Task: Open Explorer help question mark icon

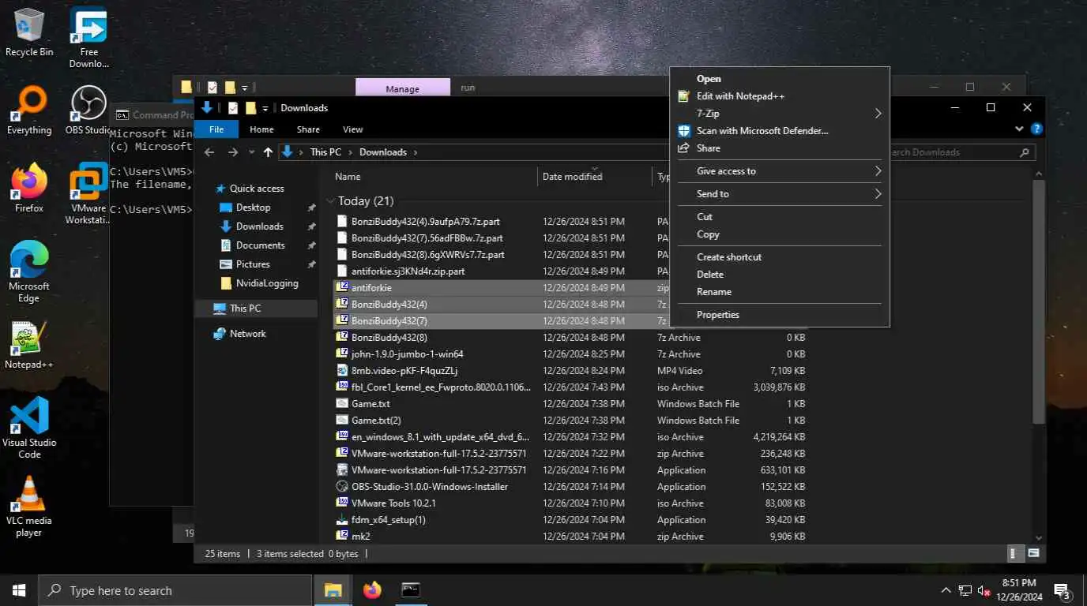Action: (x=1036, y=129)
